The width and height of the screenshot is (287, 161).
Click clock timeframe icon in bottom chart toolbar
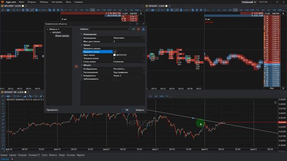(15, 96)
